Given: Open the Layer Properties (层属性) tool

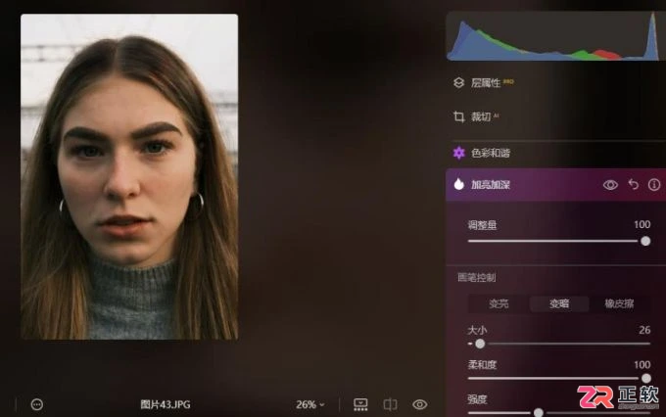Looking at the screenshot, I should click(484, 83).
